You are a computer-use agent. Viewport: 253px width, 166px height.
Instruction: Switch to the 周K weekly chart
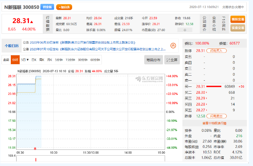(x=42, y=60)
